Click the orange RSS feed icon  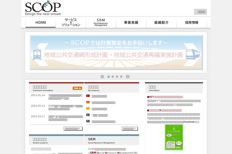(x=77, y=88)
